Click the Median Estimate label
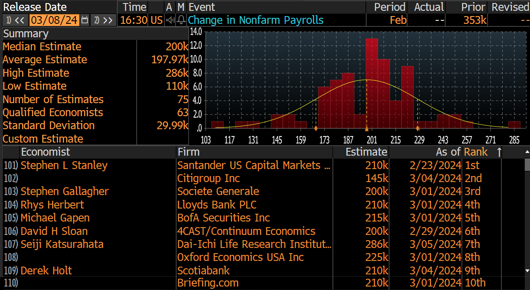 pyautogui.click(x=42, y=47)
